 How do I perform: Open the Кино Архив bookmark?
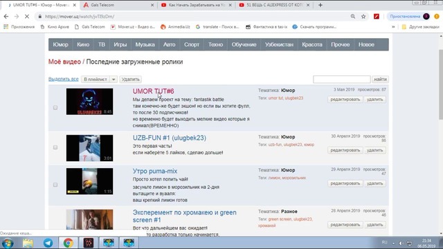coord(55,27)
